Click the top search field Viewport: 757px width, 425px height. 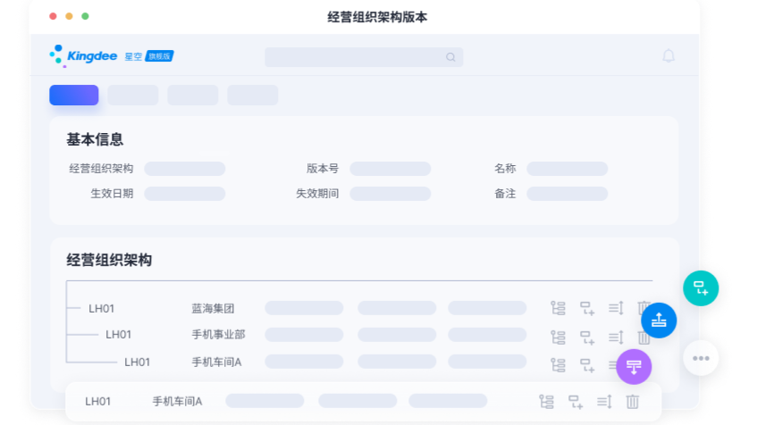point(364,57)
